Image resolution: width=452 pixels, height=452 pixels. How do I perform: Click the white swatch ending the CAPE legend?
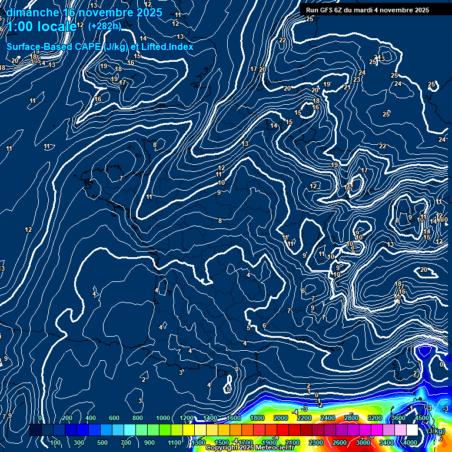[412, 430]
